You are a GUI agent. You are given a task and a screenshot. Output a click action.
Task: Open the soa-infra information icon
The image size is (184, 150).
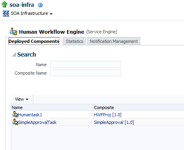click(40, 5)
